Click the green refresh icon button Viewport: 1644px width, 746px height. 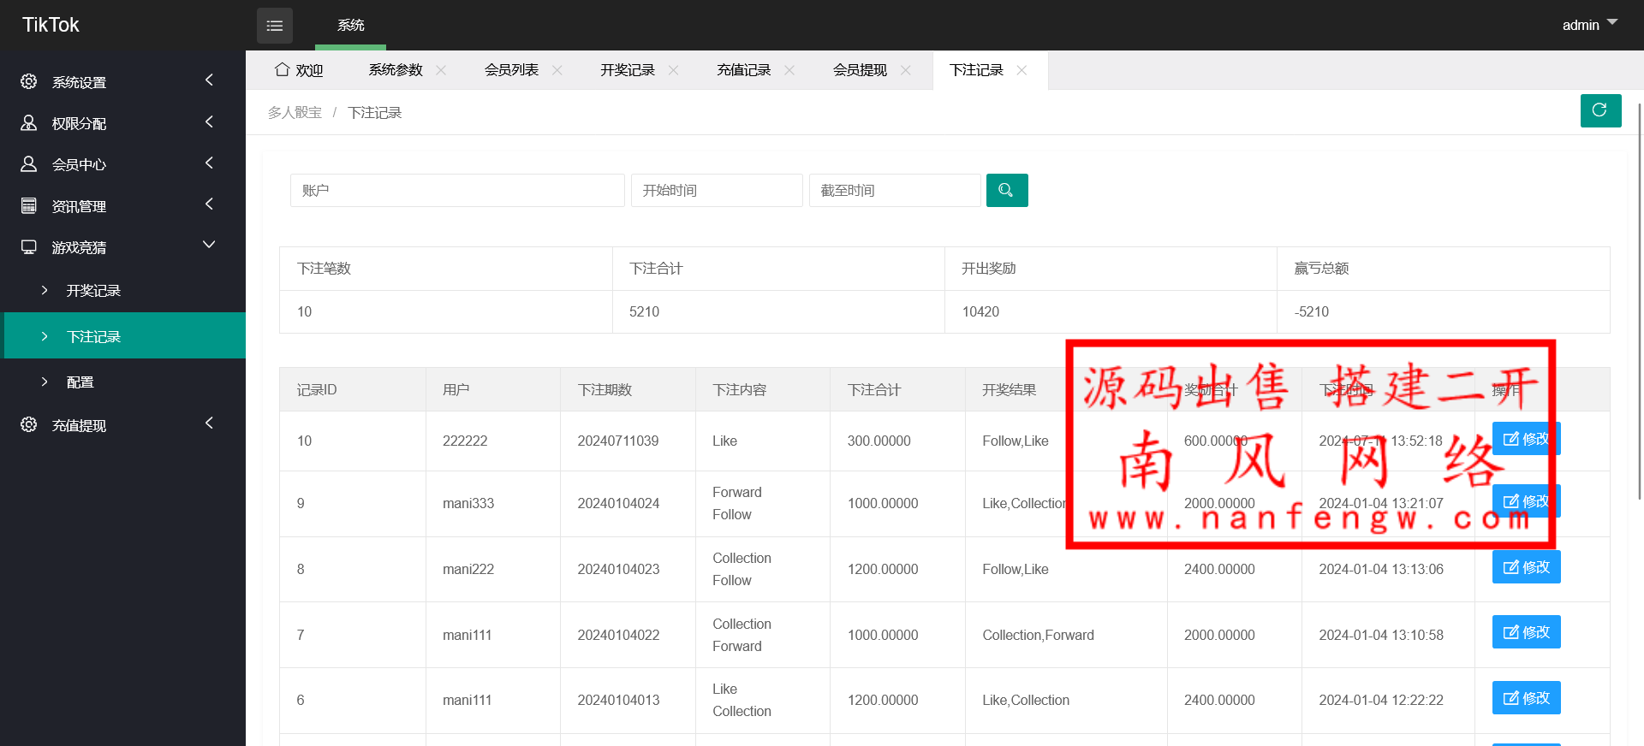(x=1599, y=110)
